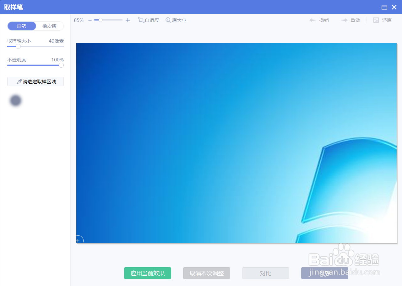Screen dimensions: 402x286
Task: Close the 取样笔 window
Action: 394,7
